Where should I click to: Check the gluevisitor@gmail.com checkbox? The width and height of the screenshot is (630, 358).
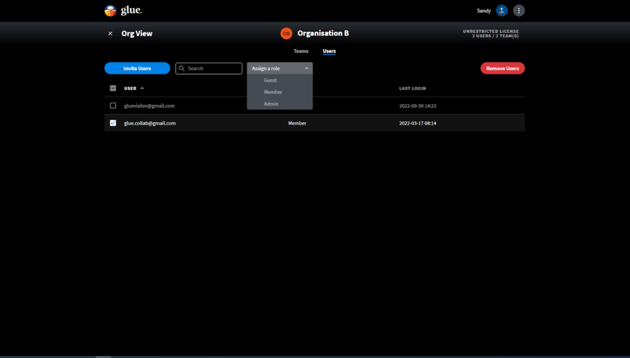(113, 106)
